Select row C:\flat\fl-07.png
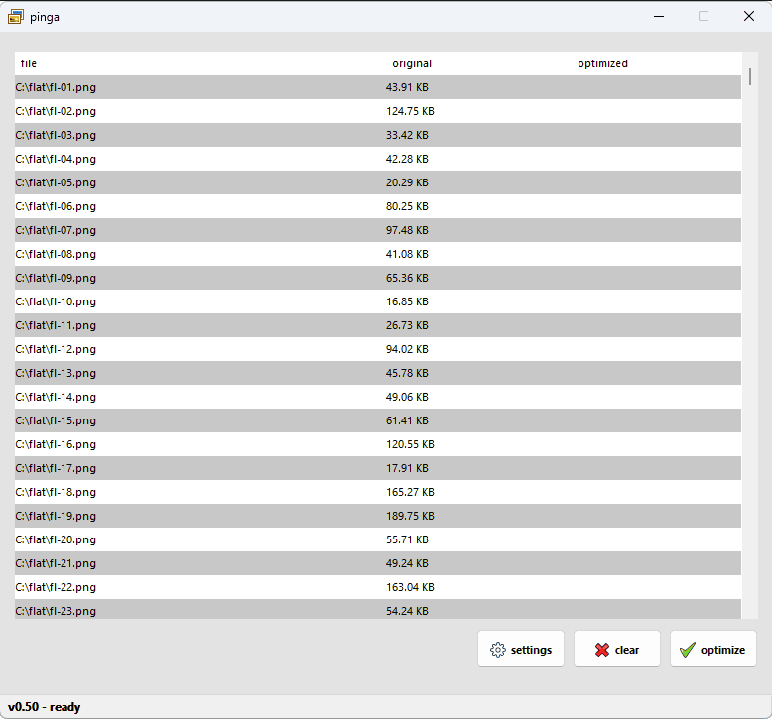 (378, 230)
